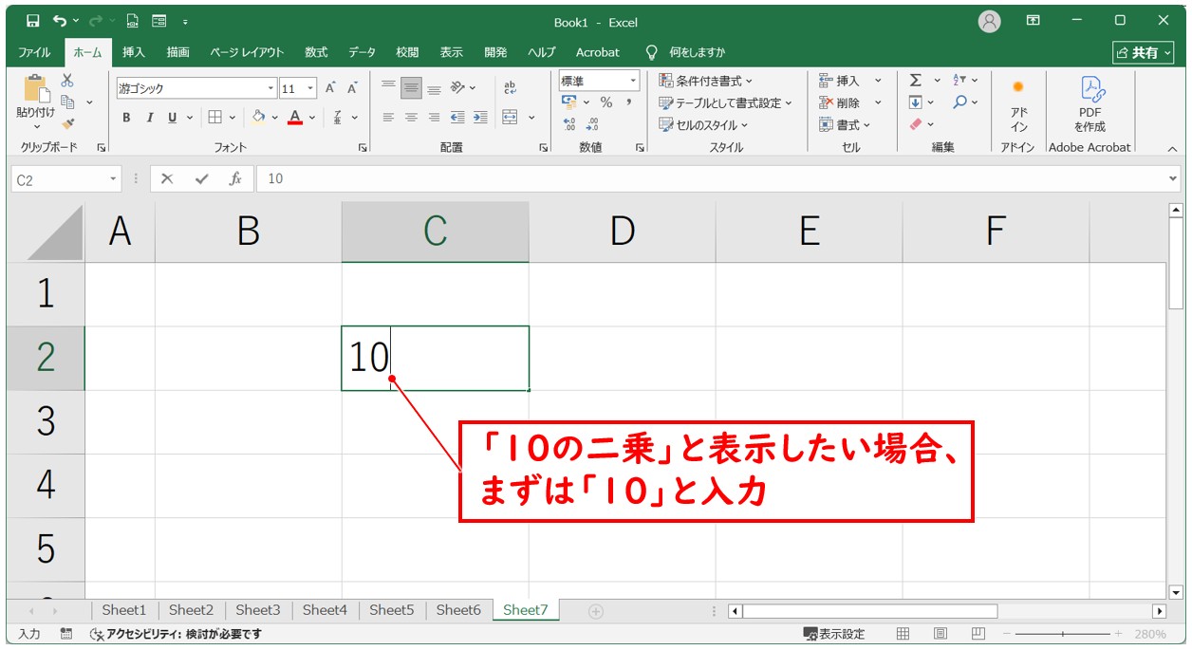Viewport: 1192px width, 650px height.
Task: Click the wrap text icon
Action: (x=511, y=87)
